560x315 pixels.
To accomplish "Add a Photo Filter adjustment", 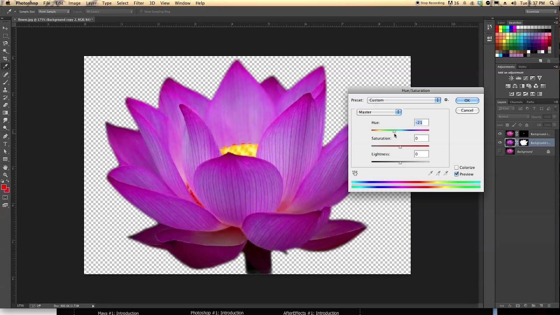I will [529, 86].
